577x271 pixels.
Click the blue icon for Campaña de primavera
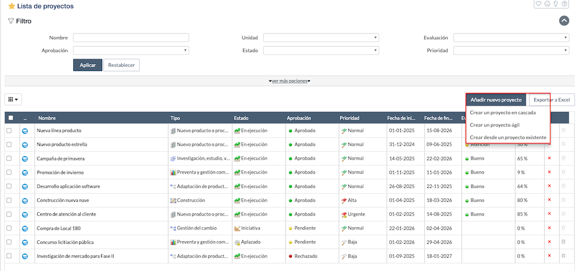pyautogui.click(x=25, y=159)
